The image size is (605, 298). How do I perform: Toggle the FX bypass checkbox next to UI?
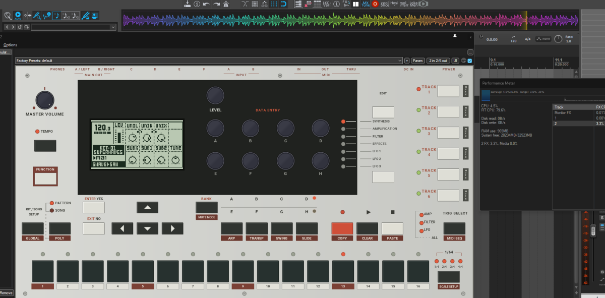click(470, 61)
